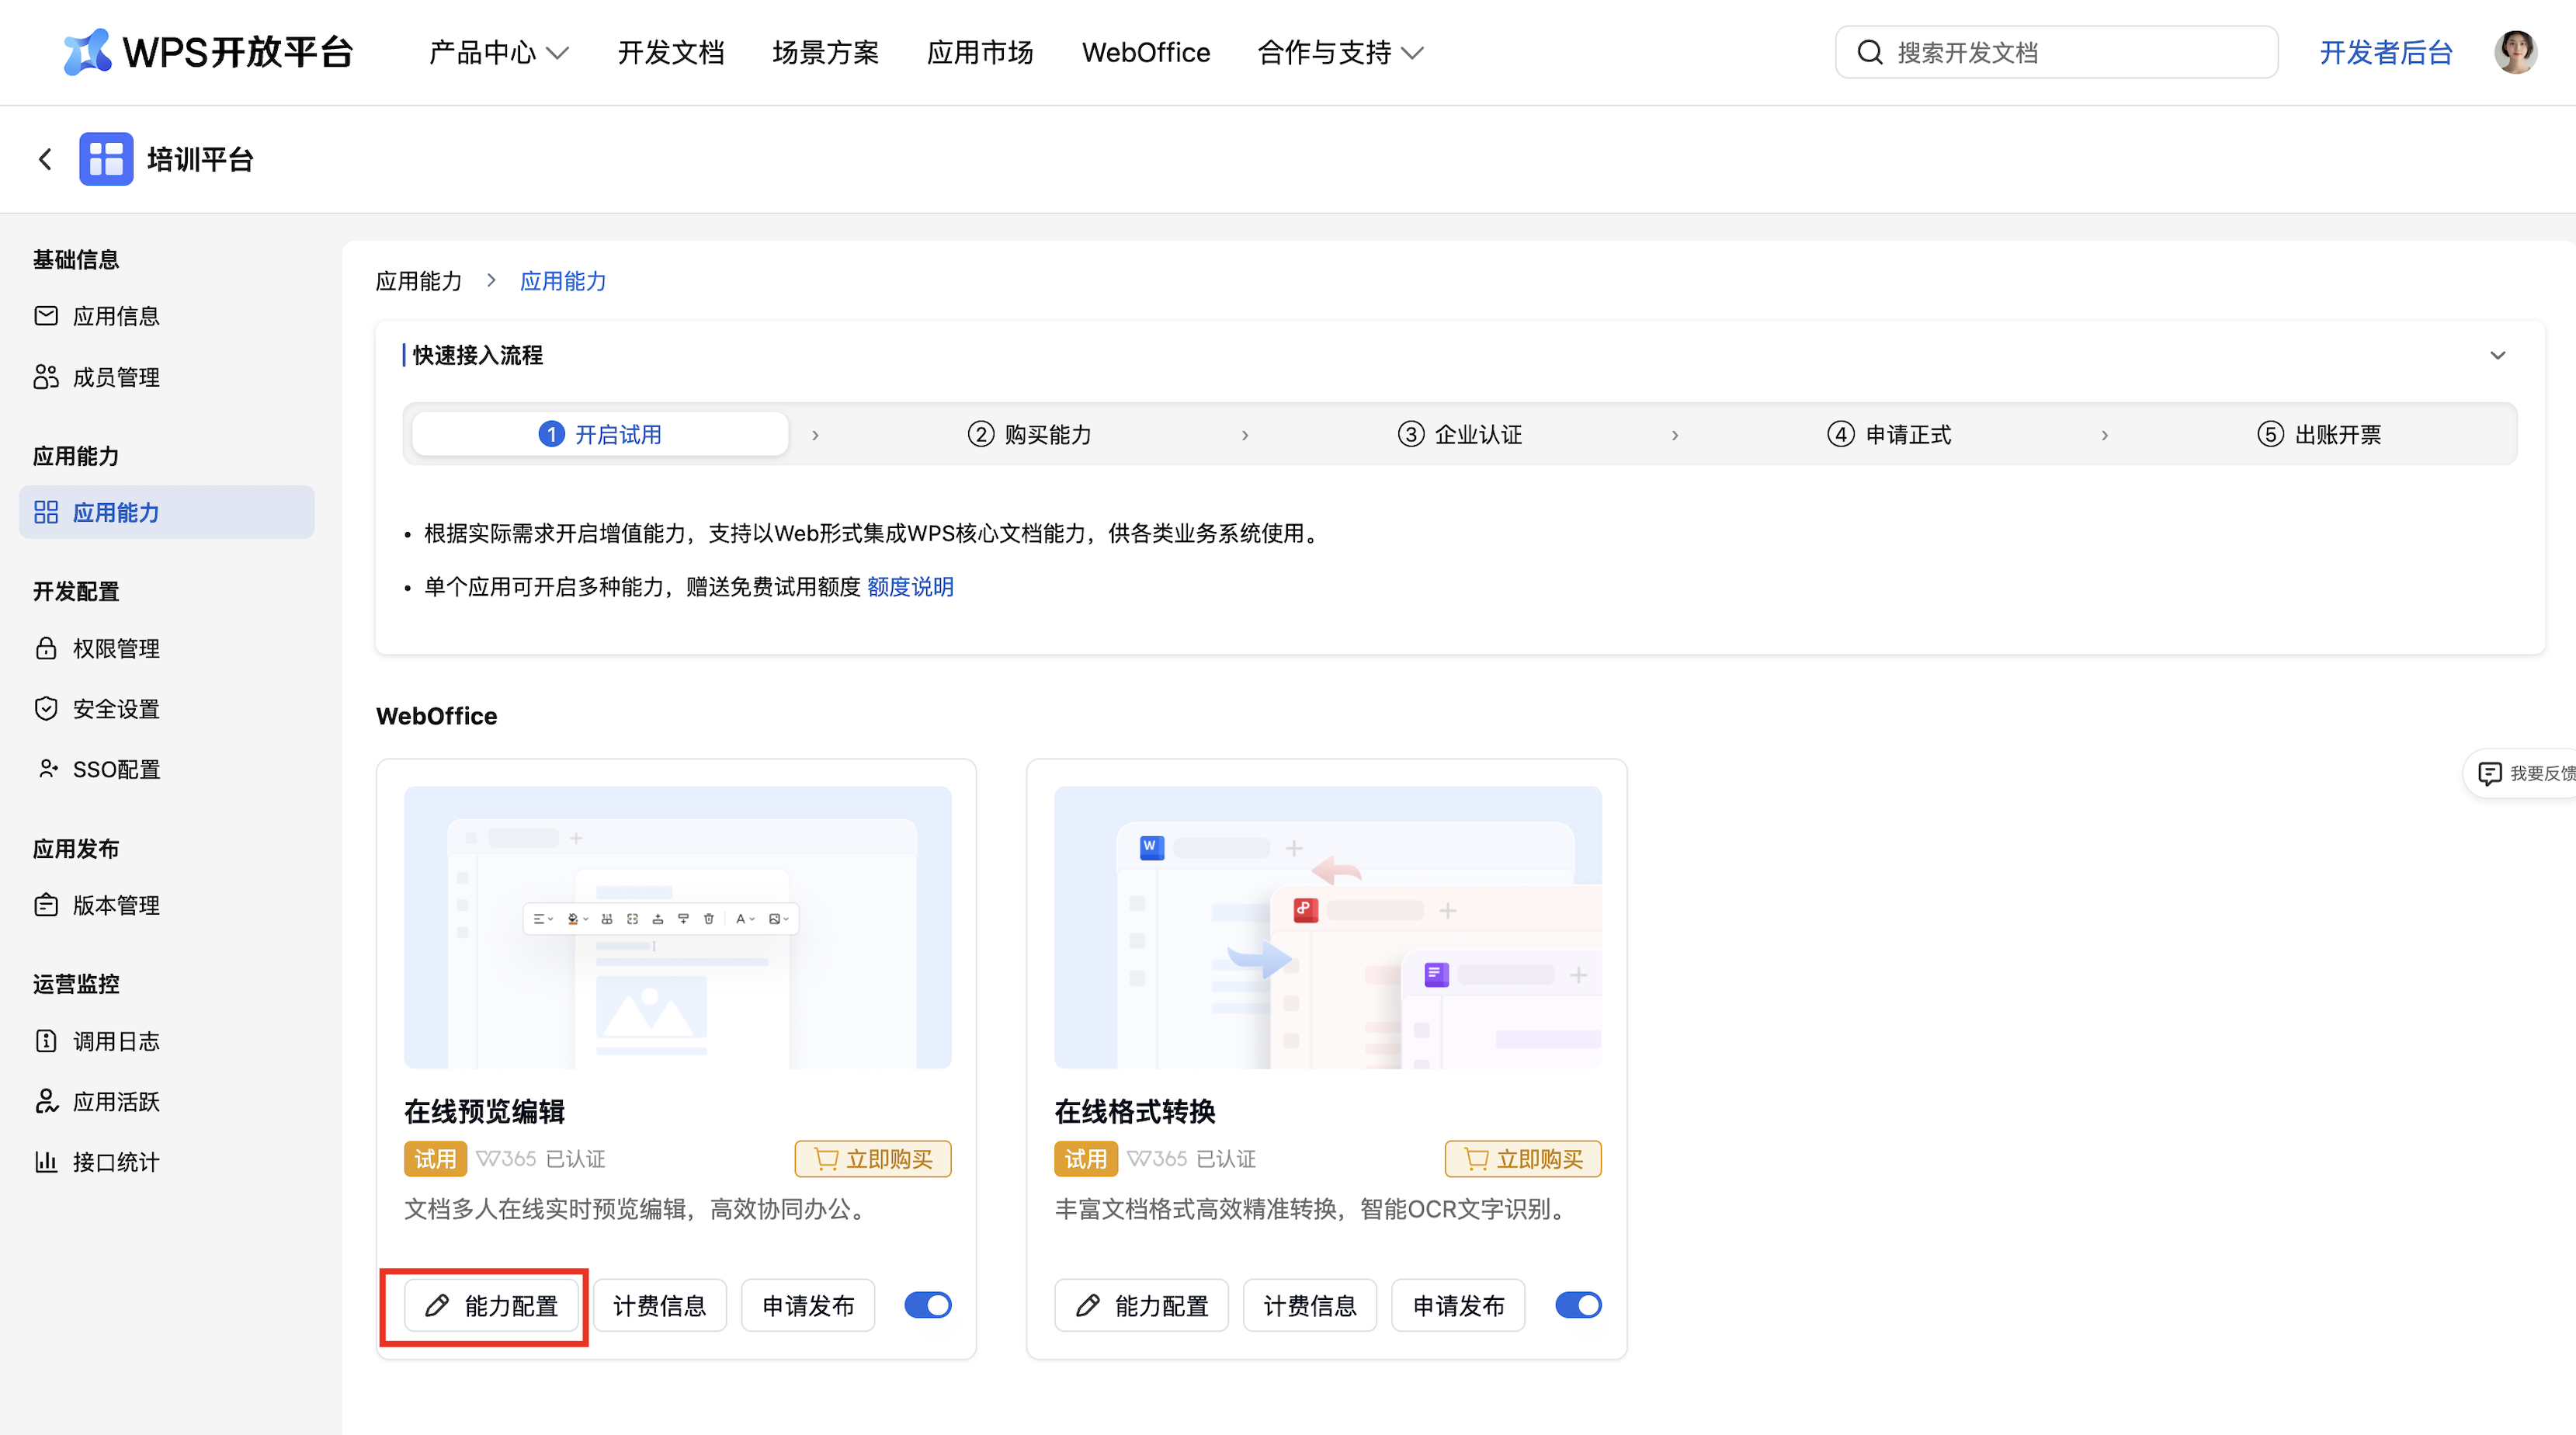2576x1435 pixels.
Task: Click the first 应用能力 breadcrumb
Action: point(419,281)
